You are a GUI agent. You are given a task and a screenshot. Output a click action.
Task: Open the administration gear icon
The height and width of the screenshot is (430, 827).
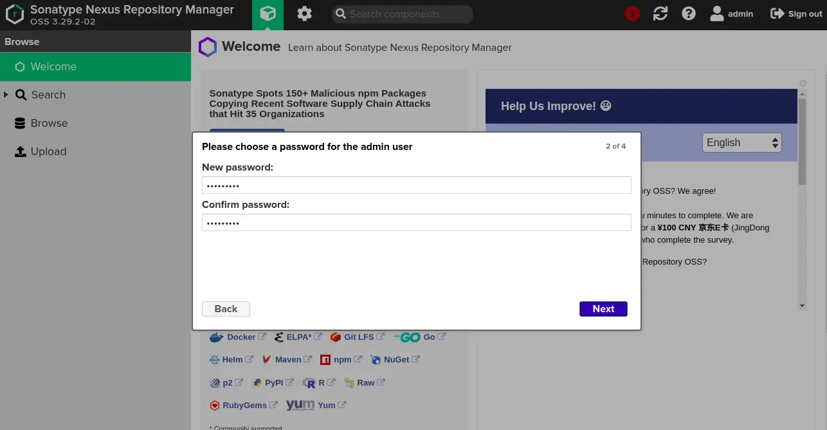304,14
